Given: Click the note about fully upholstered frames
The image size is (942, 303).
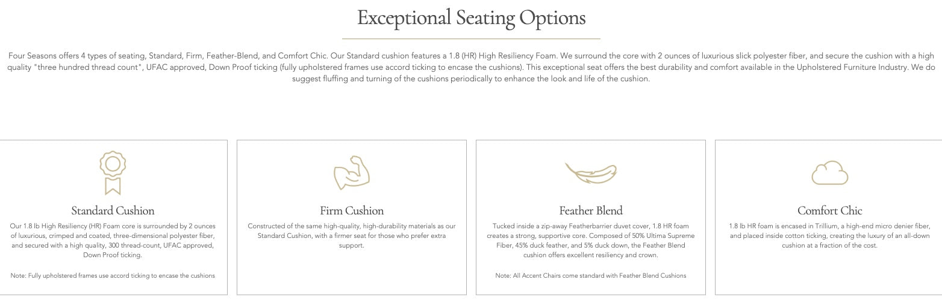Looking at the screenshot, I should (x=113, y=275).
